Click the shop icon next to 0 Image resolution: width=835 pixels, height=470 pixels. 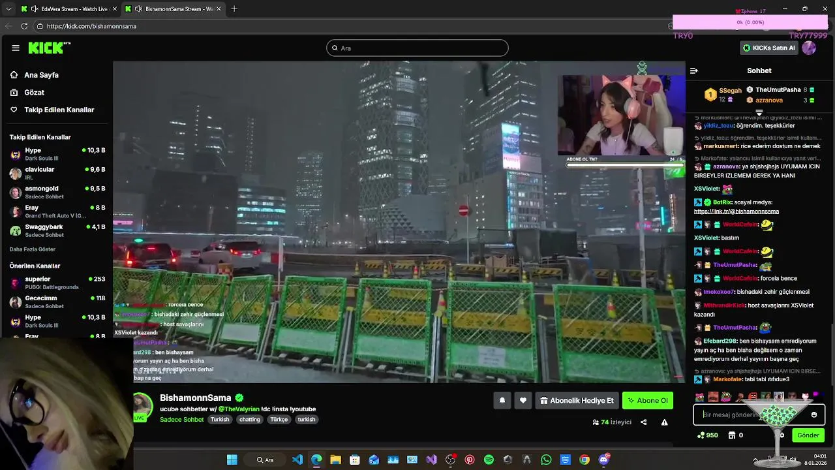(732, 435)
